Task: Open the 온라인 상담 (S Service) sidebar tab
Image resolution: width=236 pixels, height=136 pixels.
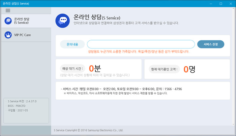Action: coord(26,21)
